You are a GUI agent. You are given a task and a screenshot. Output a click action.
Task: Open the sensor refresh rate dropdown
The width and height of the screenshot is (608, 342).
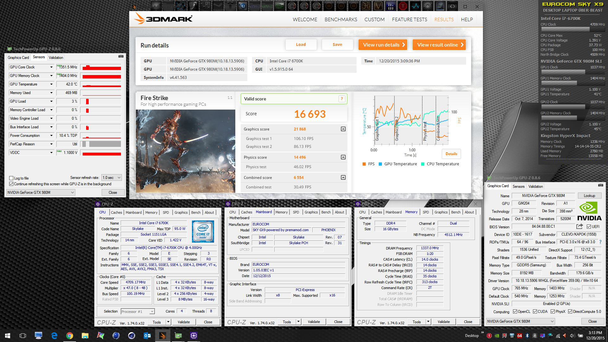point(111,178)
